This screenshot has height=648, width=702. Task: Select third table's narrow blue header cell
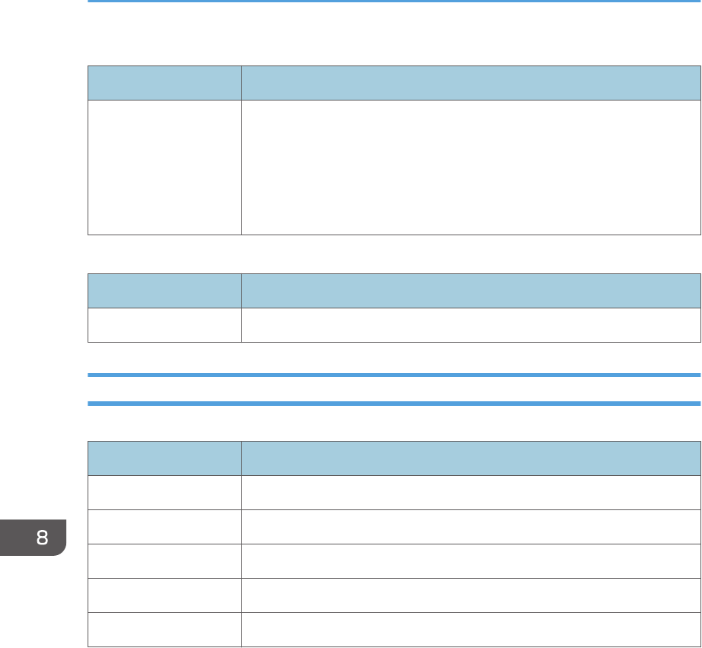164,458
